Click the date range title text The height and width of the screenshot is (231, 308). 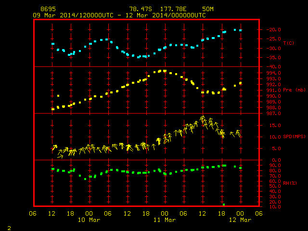click(x=119, y=15)
